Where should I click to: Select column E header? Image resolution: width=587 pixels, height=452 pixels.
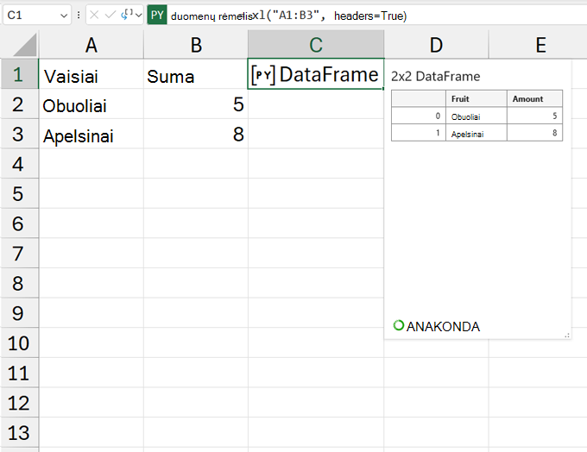(538, 45)
